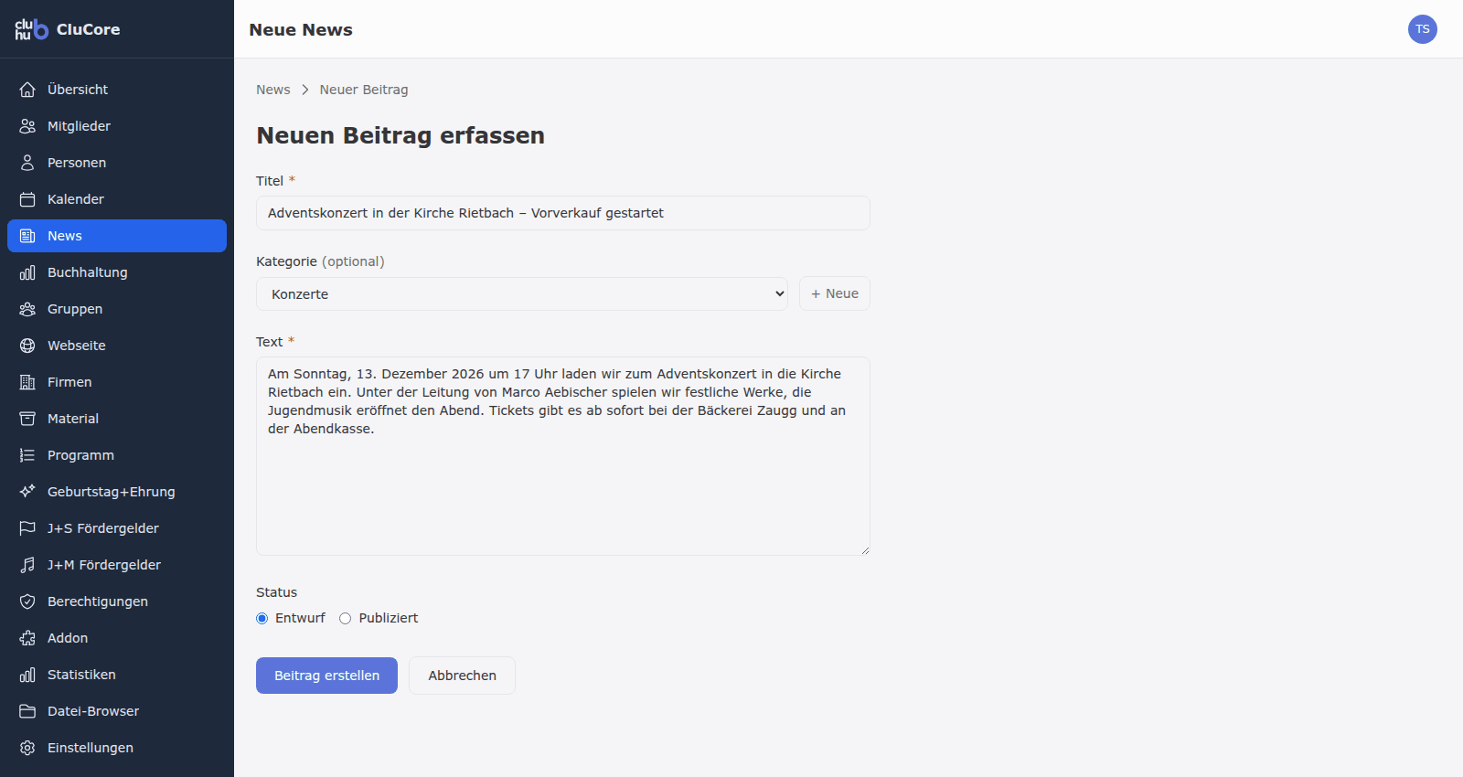Click the Firmen building icon

(27, 382)
